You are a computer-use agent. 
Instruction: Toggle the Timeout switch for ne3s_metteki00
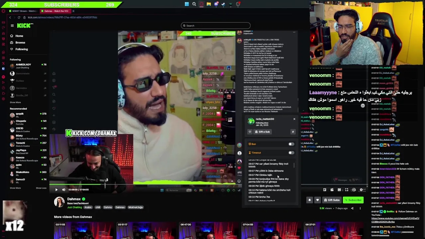pos(291,153)
